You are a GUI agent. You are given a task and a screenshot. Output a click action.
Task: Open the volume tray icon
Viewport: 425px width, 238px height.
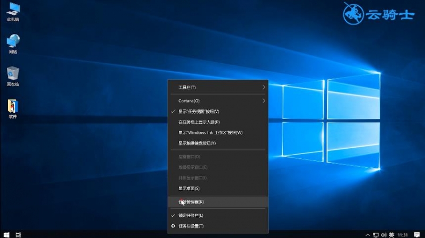(x=384, y=235)
